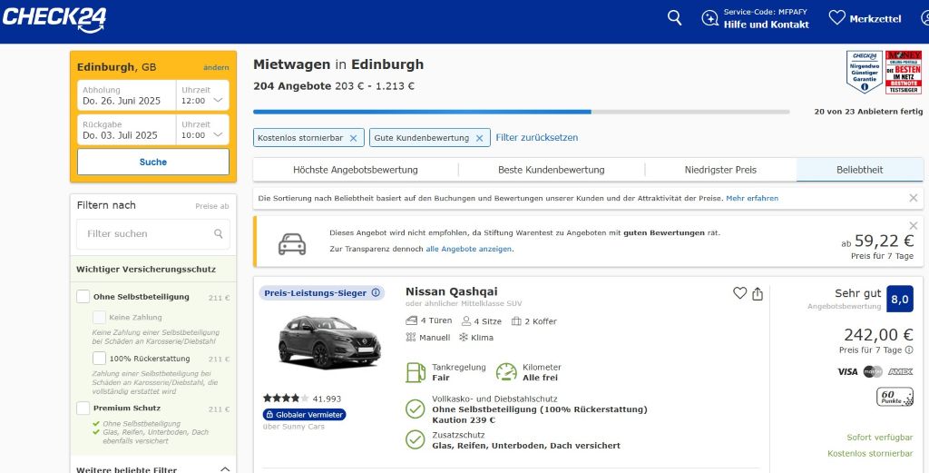Click the provider loading progress bar
The image size is (929, 473).
coord(522,112)
